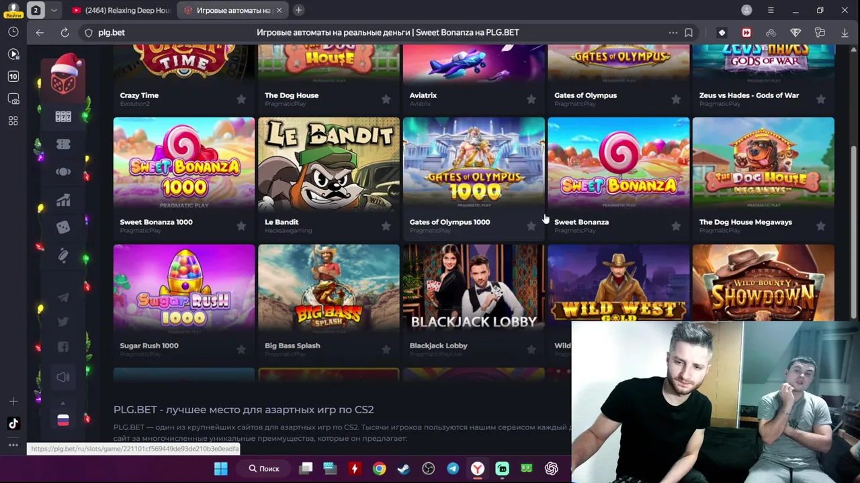Image resolution: width=860 pixels, height=483 pixels.
Task: Open the slots 777 sidebar section
Action: 63,117
